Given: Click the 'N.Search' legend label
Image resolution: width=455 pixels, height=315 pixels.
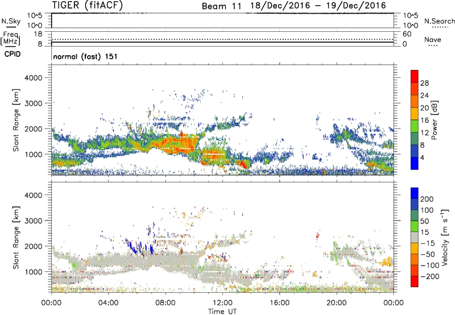Looking at the screenshot, I should tap(439, 21).
